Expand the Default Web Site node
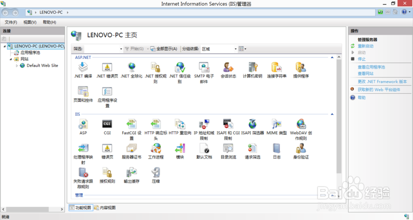The width and height of the screenshot is (413, 220). (x=17, y=66)
